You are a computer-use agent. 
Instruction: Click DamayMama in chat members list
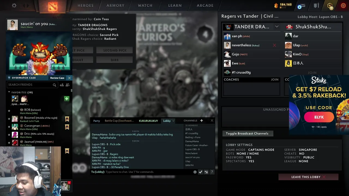coord(192,141)
